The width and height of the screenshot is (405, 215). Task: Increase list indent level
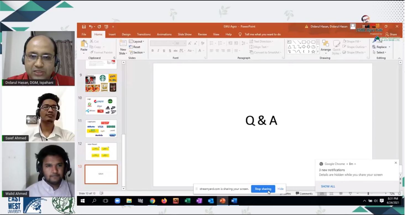click(x=236, y=43)
